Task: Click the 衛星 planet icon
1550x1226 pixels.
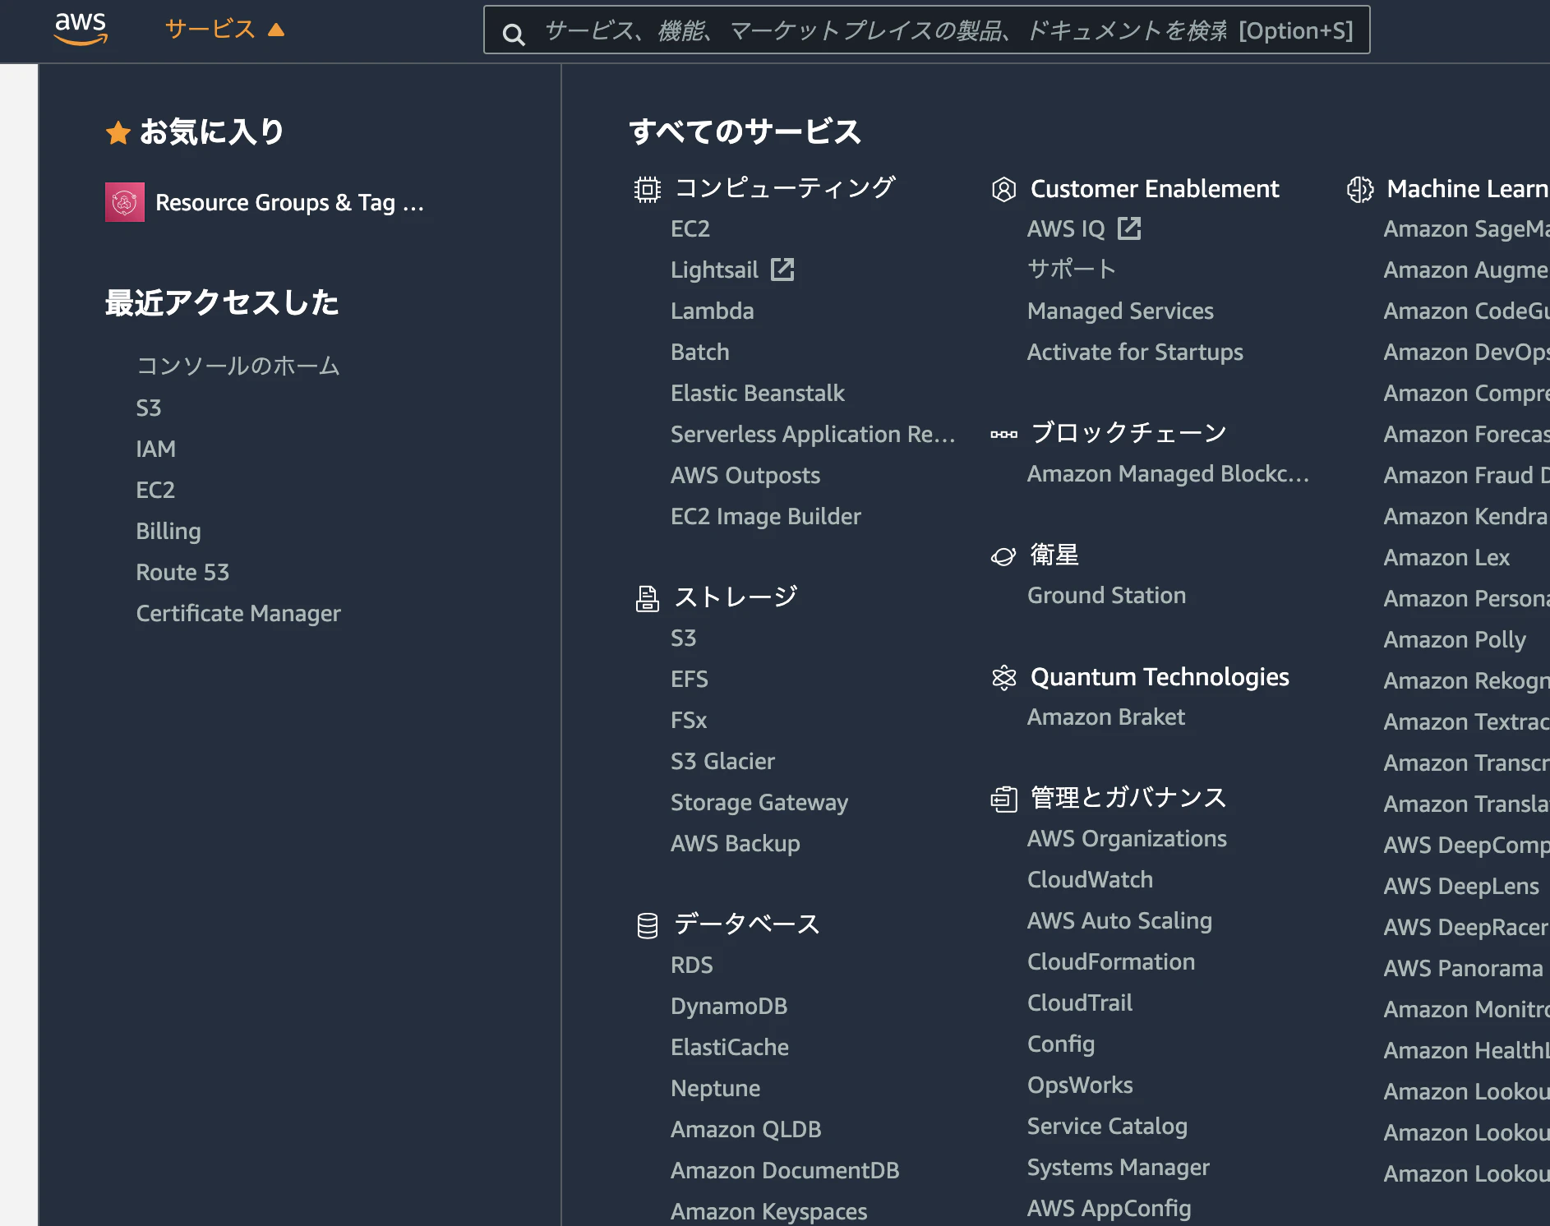Action: tap(1003, 556)
